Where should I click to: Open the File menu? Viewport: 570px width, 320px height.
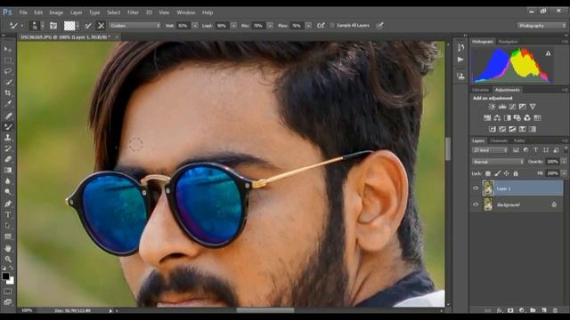pyautogui.click(x=23, y=12)
